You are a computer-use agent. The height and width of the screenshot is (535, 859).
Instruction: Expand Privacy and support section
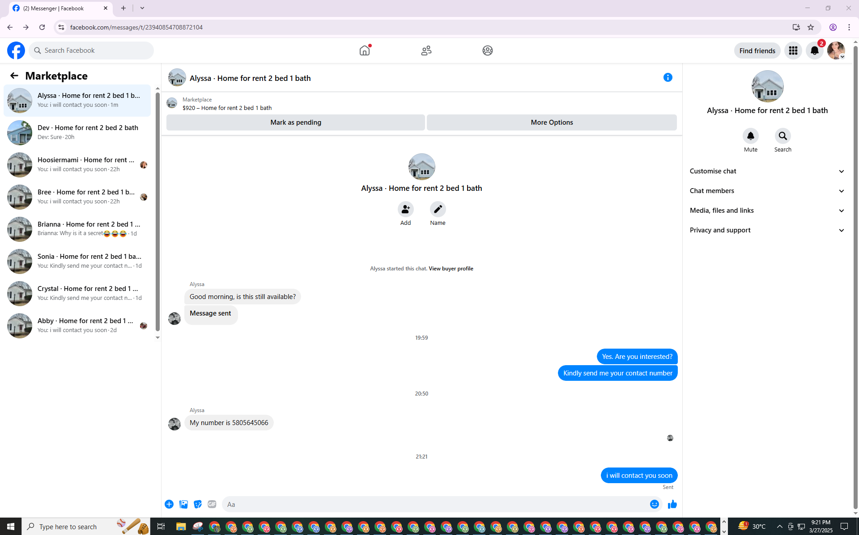click(x=767, y=230)
